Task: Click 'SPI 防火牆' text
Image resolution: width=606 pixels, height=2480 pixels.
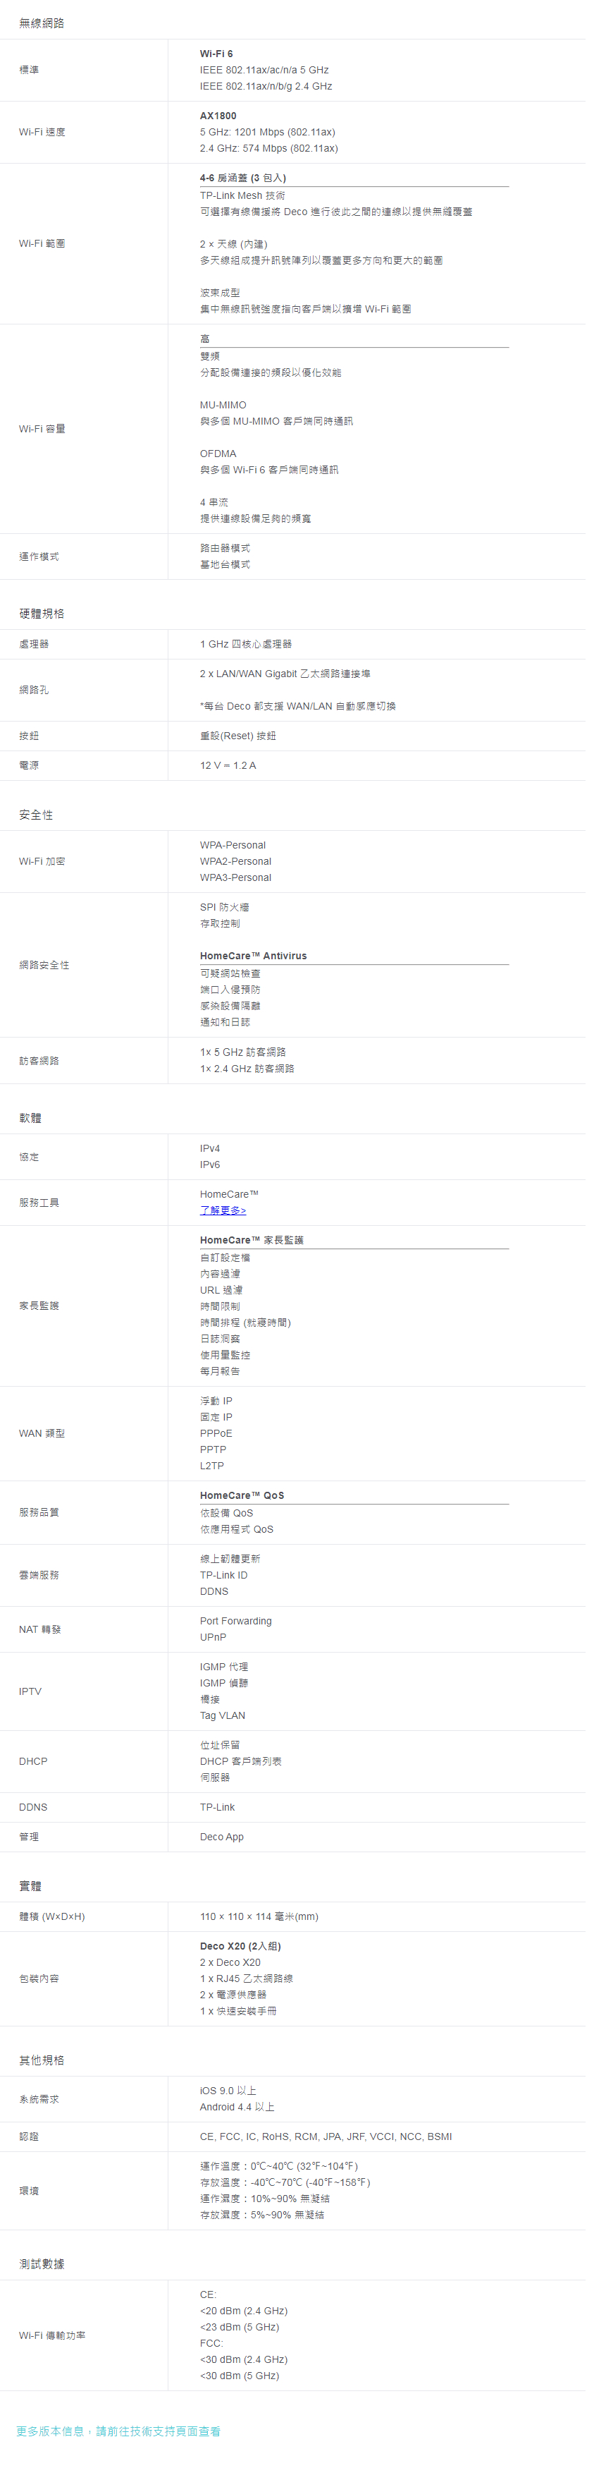Action: (224, 907)
